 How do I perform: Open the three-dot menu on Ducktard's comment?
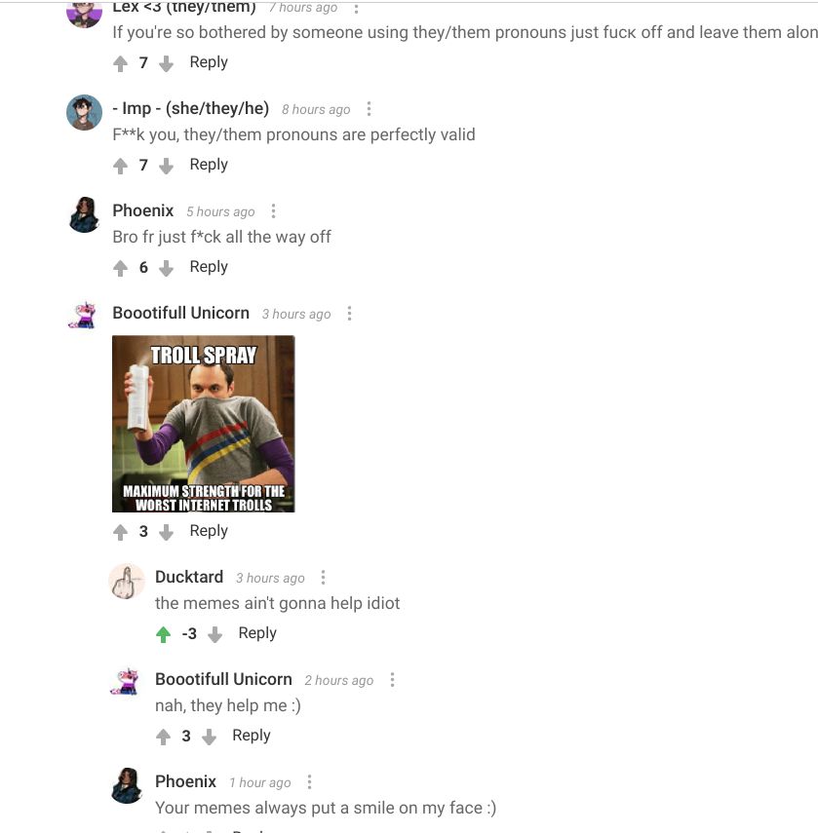[x=323, y=578]
